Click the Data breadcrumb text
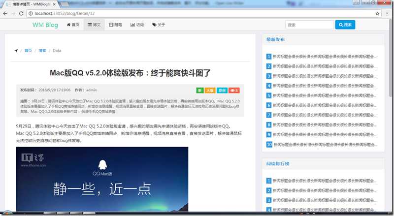 [57, 51]
